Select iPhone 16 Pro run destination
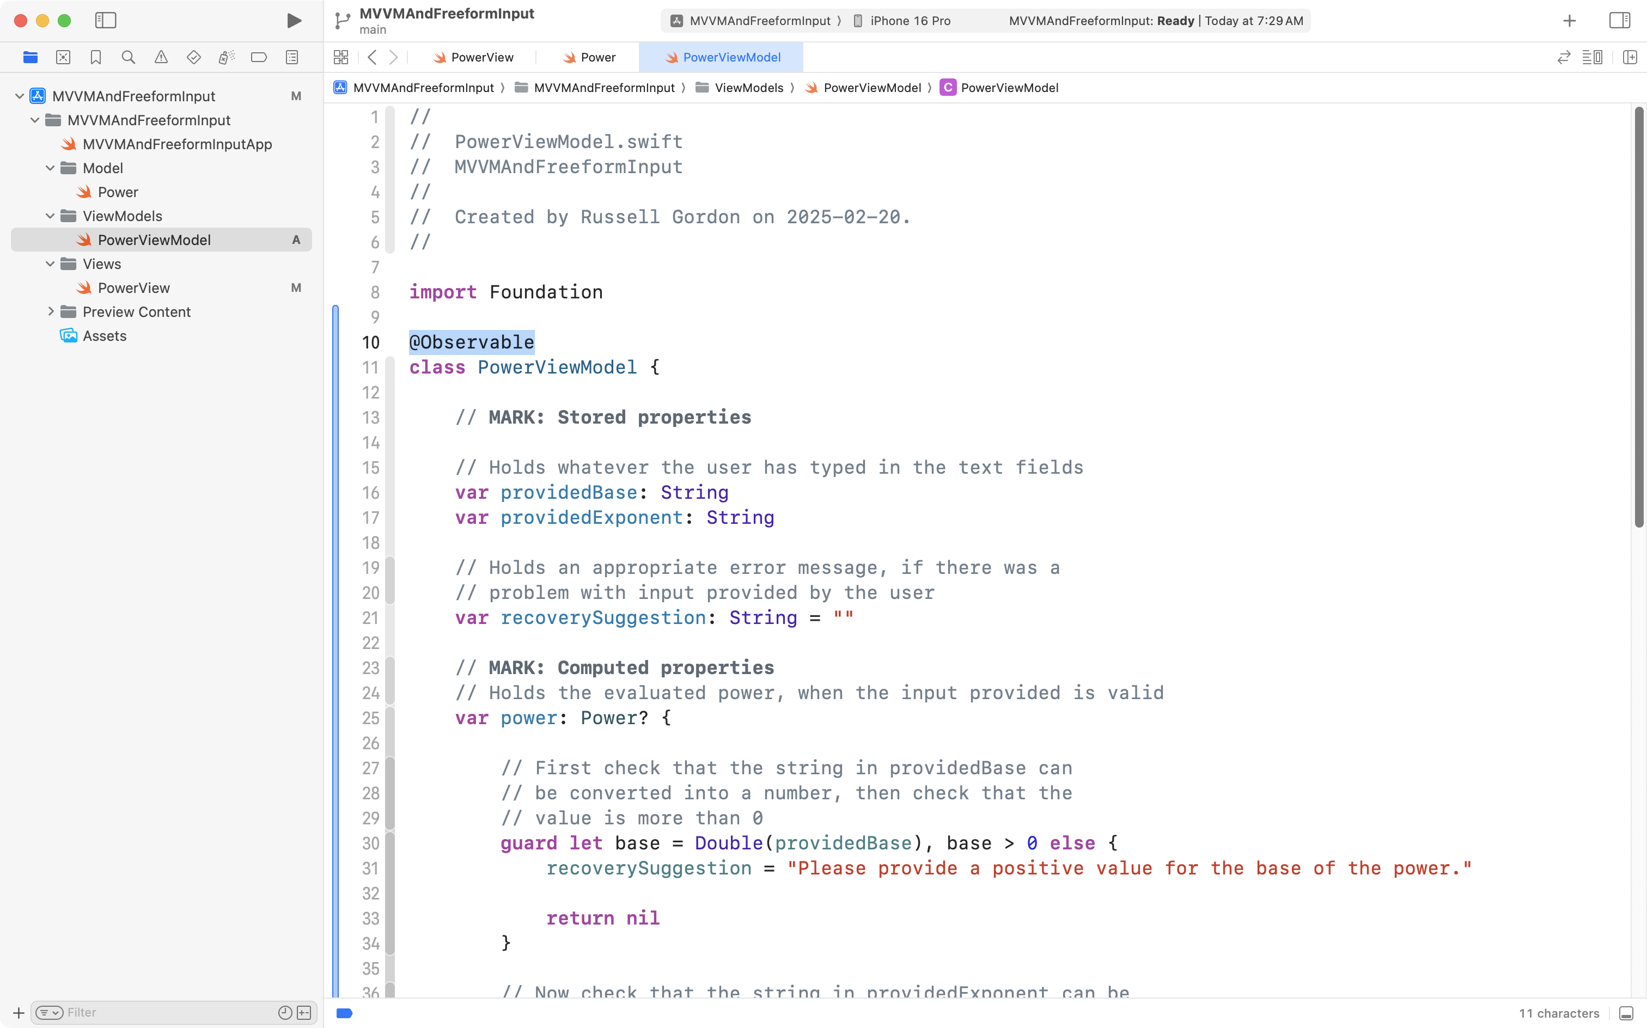The image size is (1647, 1028). click(910, 20)
